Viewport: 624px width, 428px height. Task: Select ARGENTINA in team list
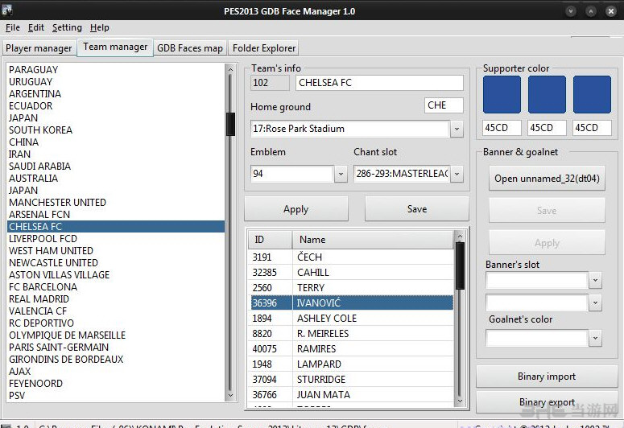click(116, 94)
